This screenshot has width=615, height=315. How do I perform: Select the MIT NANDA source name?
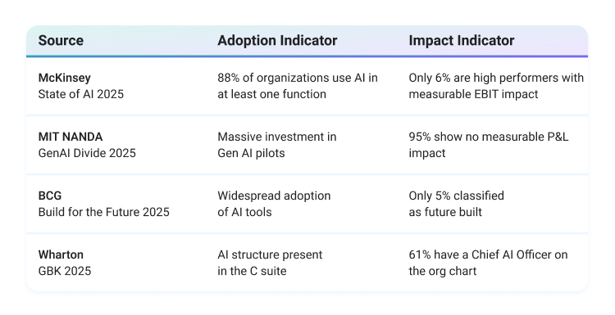pos(71,137)
